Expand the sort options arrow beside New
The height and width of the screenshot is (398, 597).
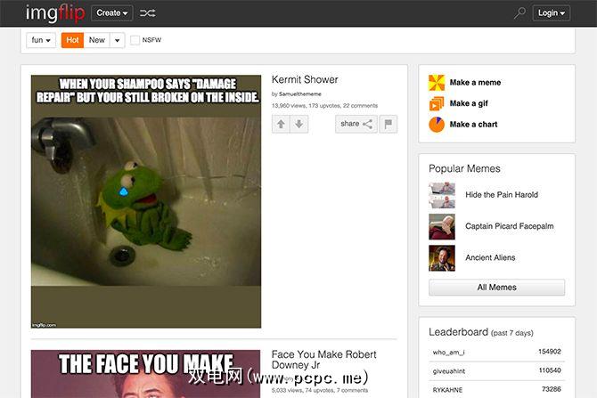pos(118,40)
